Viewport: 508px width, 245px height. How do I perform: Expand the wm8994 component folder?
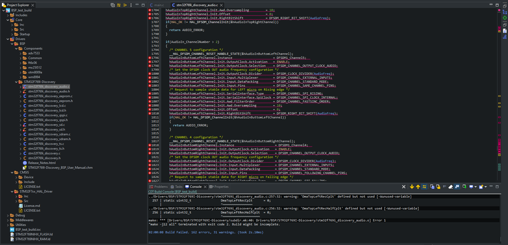tap(20, 77)
